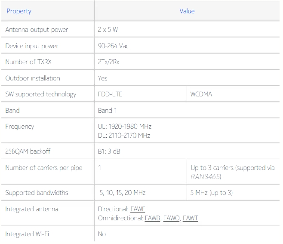Screen dimensions: 283x244
Task: Click the Value column header
Action: pos(187,11)
